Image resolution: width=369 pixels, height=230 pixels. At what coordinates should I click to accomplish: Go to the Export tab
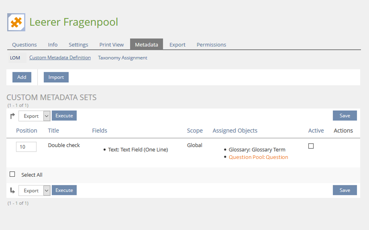(177, 45)
